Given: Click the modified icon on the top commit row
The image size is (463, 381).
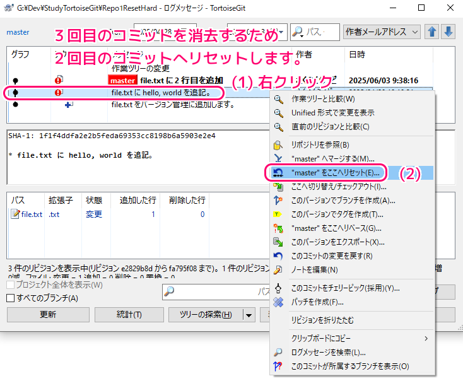Looking at the screenshot, I should (x=59, y=80).
